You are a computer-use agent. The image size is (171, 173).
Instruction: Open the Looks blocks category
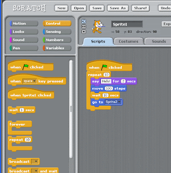tap(24, 32)
